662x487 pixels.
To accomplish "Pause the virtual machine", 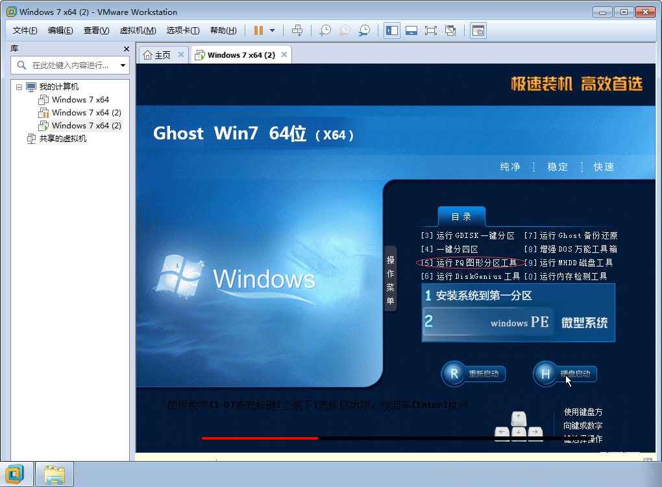I will tap(258, 30).
